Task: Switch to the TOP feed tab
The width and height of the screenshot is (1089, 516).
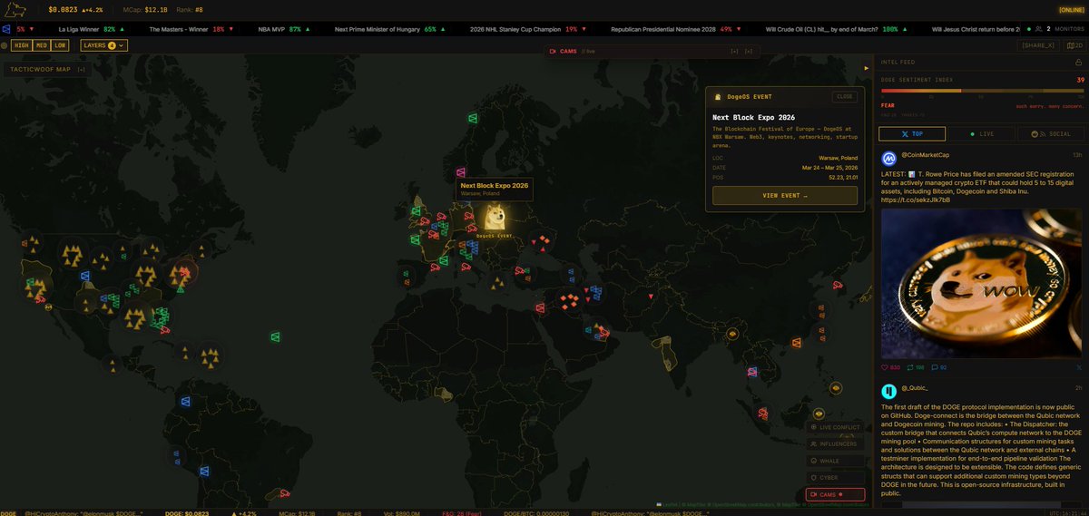Action: coord(912,133)
